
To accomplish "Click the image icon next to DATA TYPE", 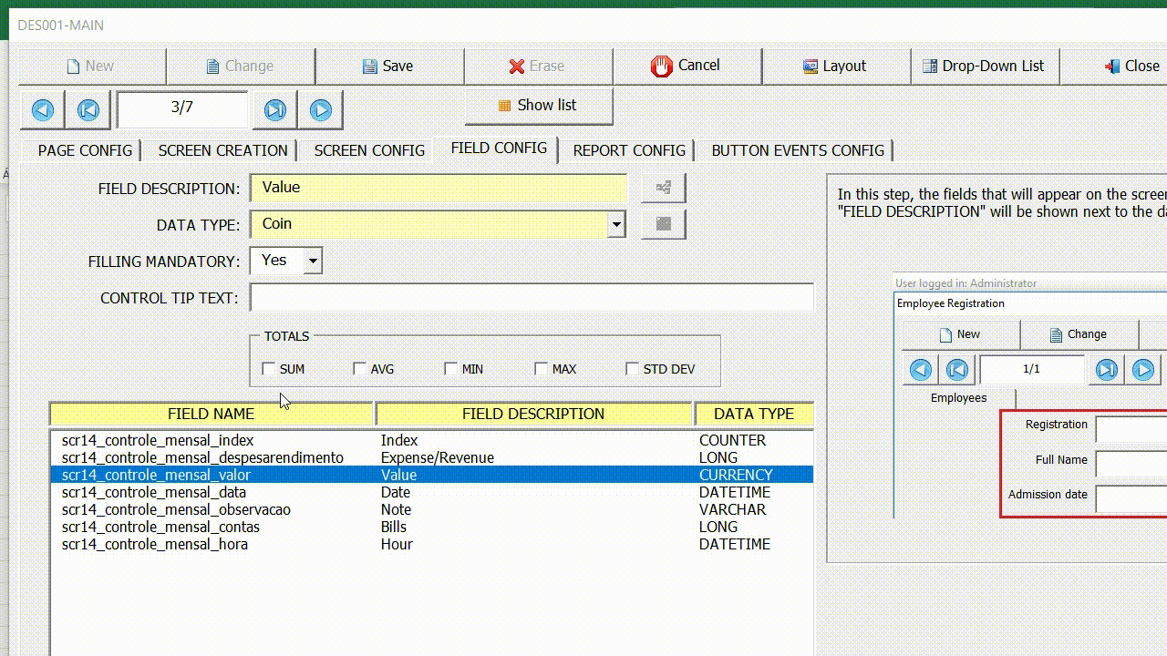I will point(663,224).
